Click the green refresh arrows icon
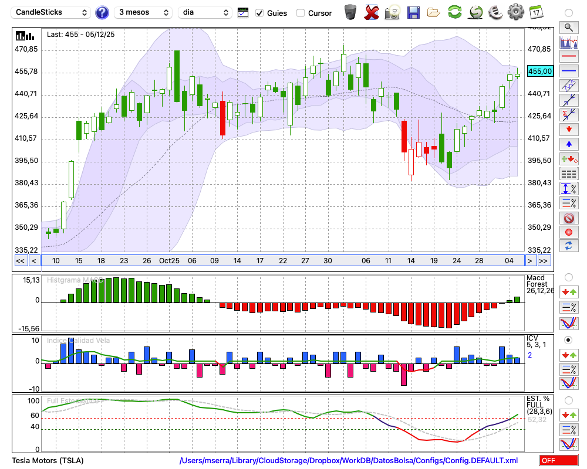Viewport: 587px width, 469px height. [x=454, y=12]
